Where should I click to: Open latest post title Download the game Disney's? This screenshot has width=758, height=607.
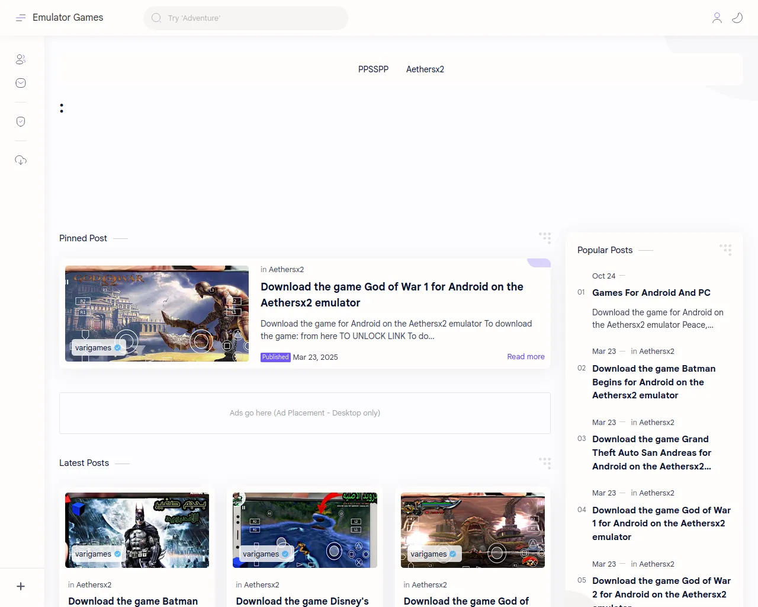[x=302, y=601]
